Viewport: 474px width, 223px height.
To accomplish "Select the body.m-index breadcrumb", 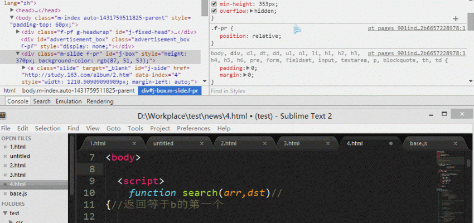I will (78, 91).
